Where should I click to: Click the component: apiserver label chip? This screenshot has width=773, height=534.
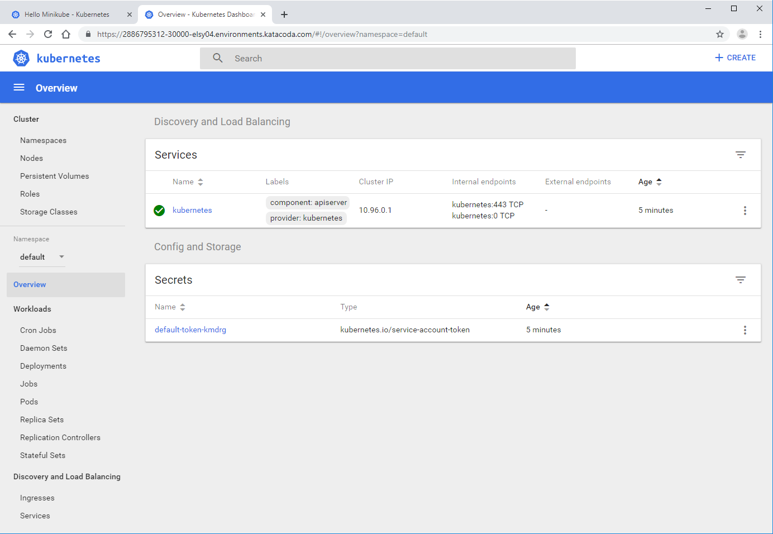(308, 202)
